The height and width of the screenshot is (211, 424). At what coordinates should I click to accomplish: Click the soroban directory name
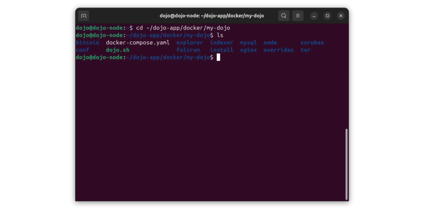(312, 43)
